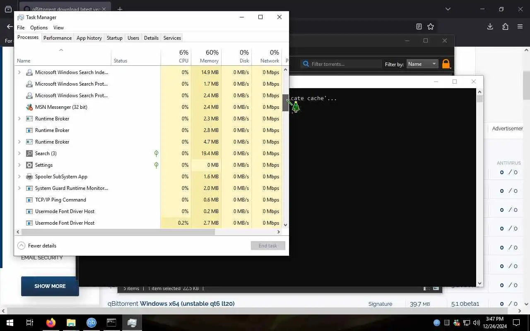This screenshot has height=331, width=530.
Task: Open the View menu in Task Manager
Action: point(58,28)
